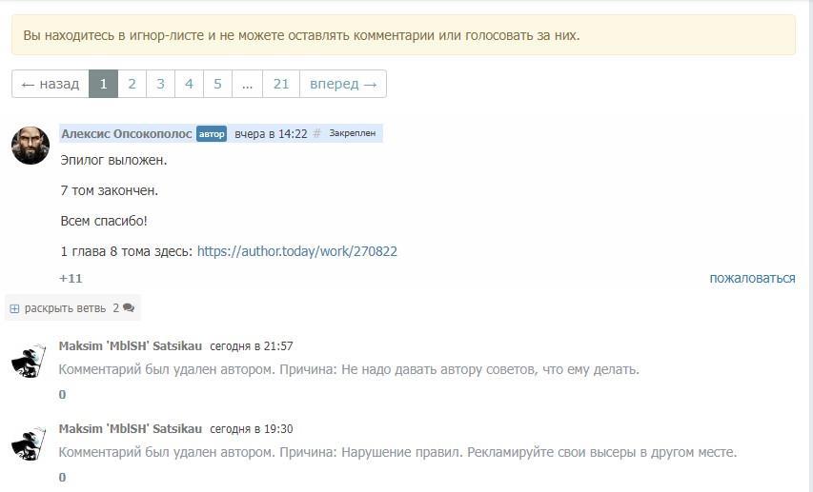
Task: Jump to last page 21
Action: coord(280,84)
